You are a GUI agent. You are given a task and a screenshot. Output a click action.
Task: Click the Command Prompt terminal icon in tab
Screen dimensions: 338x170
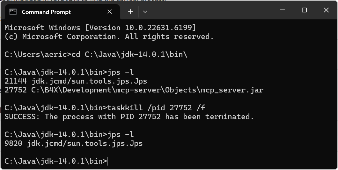point(13,12)
